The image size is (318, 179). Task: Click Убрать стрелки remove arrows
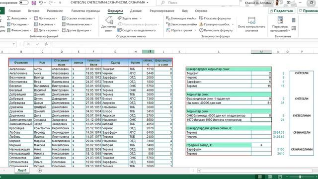tap(179, 30)
